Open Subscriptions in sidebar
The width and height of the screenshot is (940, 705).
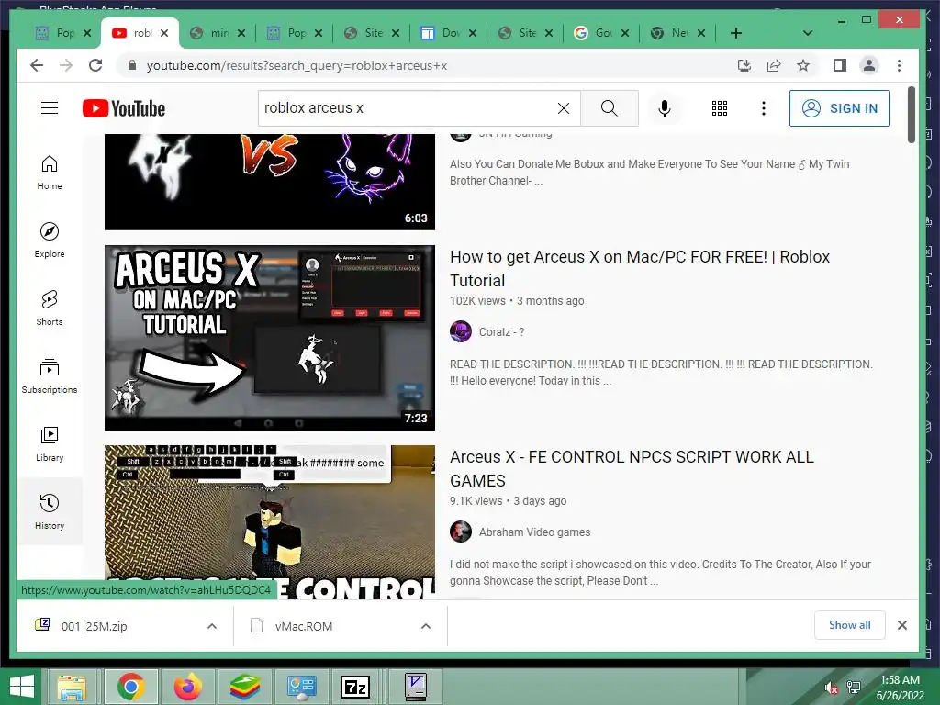[50, 375]
